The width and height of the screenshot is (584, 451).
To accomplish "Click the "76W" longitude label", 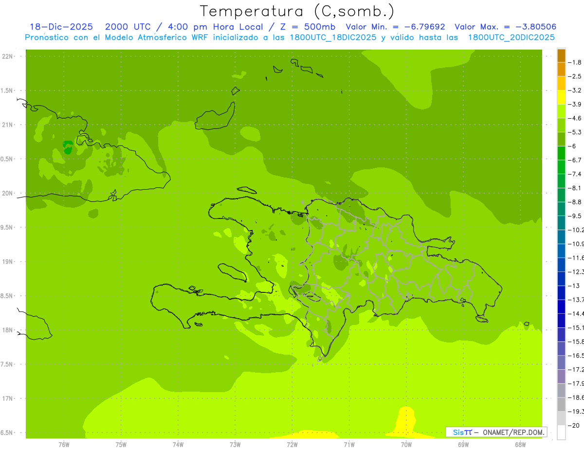I will coord(64,444).
